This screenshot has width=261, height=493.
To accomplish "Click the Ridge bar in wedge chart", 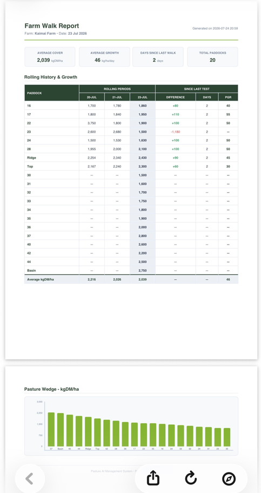I will (x=88, y=432).
